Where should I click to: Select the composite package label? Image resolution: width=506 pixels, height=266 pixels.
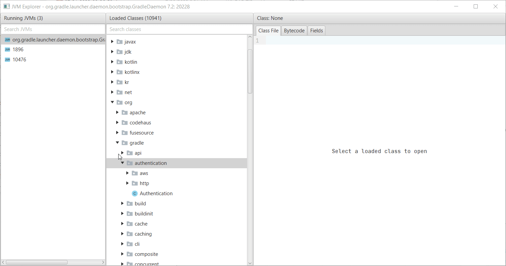pyautogui.click(x=146, y=254)
